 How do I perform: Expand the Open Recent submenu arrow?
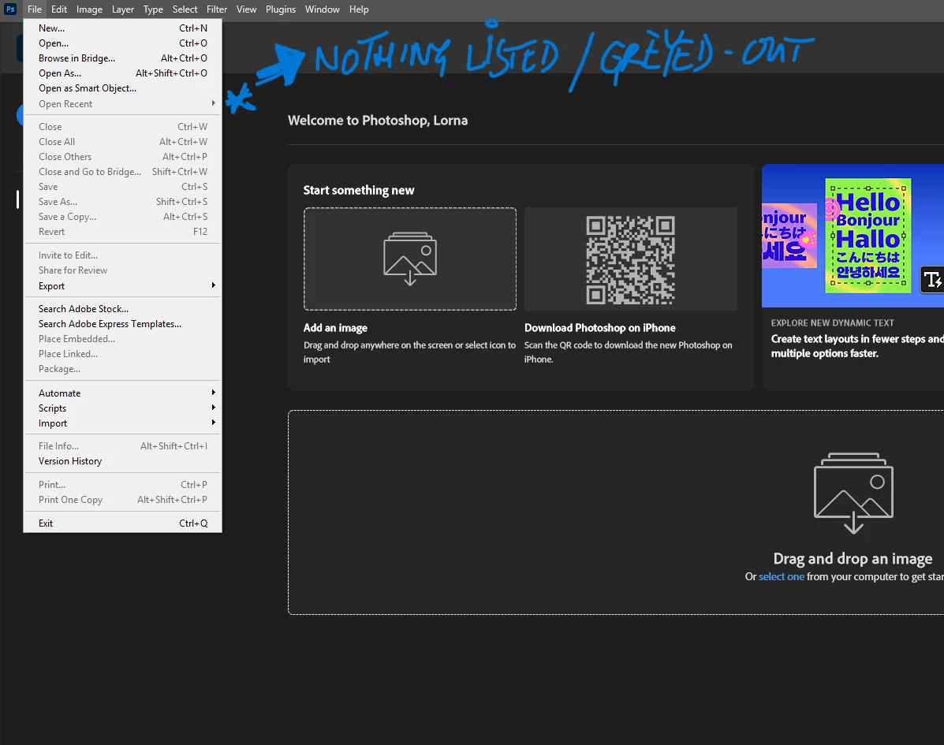point(213,103)
